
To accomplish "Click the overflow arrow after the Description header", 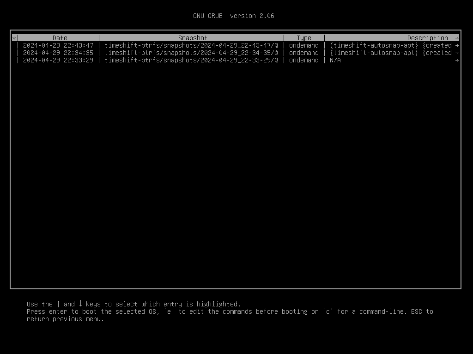I will [x=457, y=38].
